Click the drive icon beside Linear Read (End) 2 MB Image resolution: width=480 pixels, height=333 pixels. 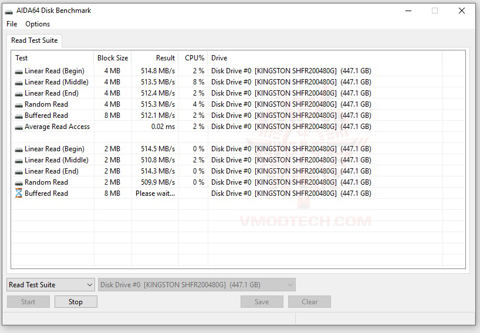[19, 172]
